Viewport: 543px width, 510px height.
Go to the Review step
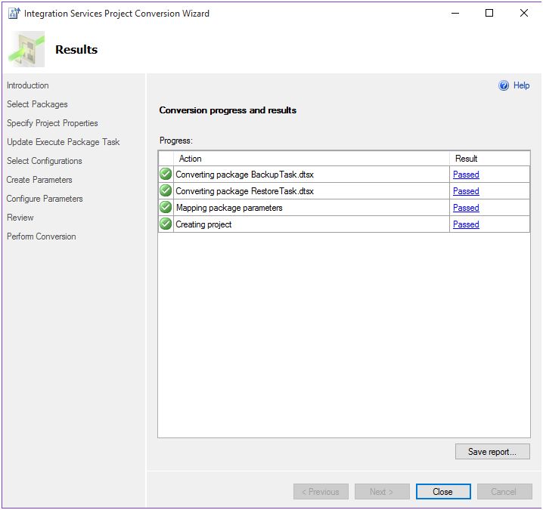(20, 218)
